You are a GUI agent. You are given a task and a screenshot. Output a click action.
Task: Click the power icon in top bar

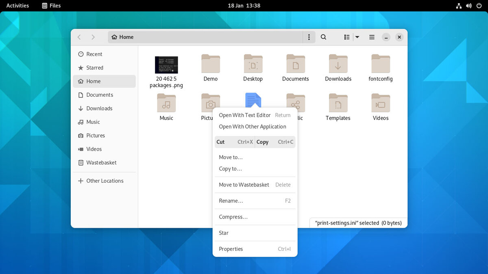[x=478, y=6]
